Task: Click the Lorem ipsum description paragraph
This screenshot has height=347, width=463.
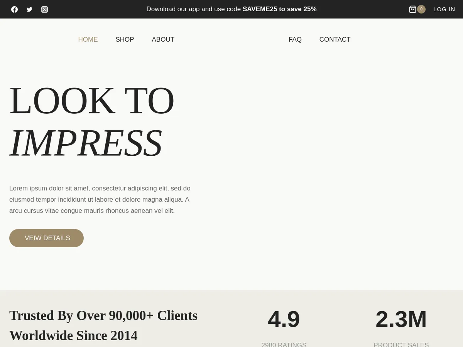Action: coord(100,199)
